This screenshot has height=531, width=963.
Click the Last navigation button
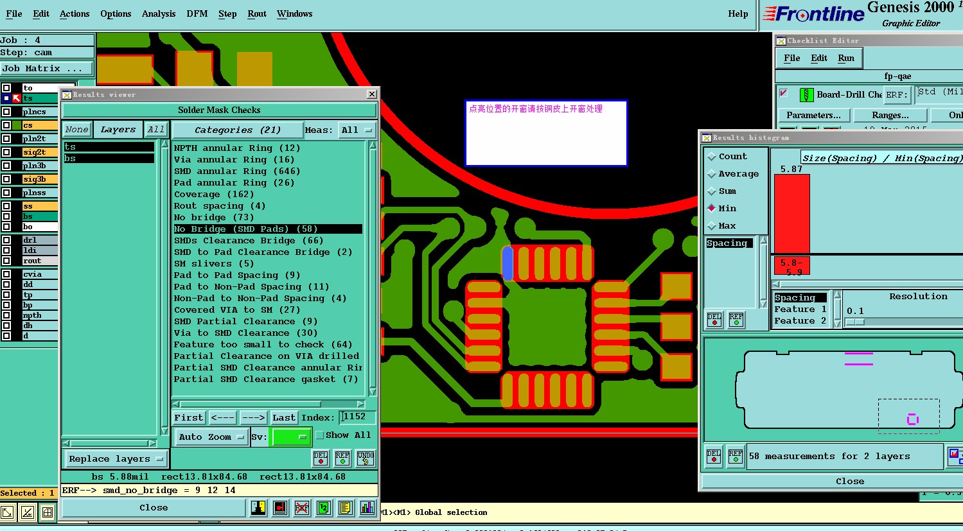pos(284,417)
